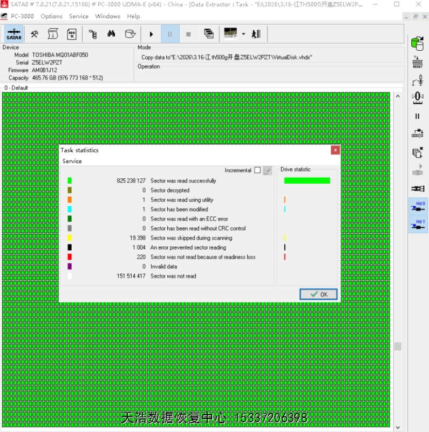
Task: Click the sector map scrollbar down arrow
Action: click(398, 427)
